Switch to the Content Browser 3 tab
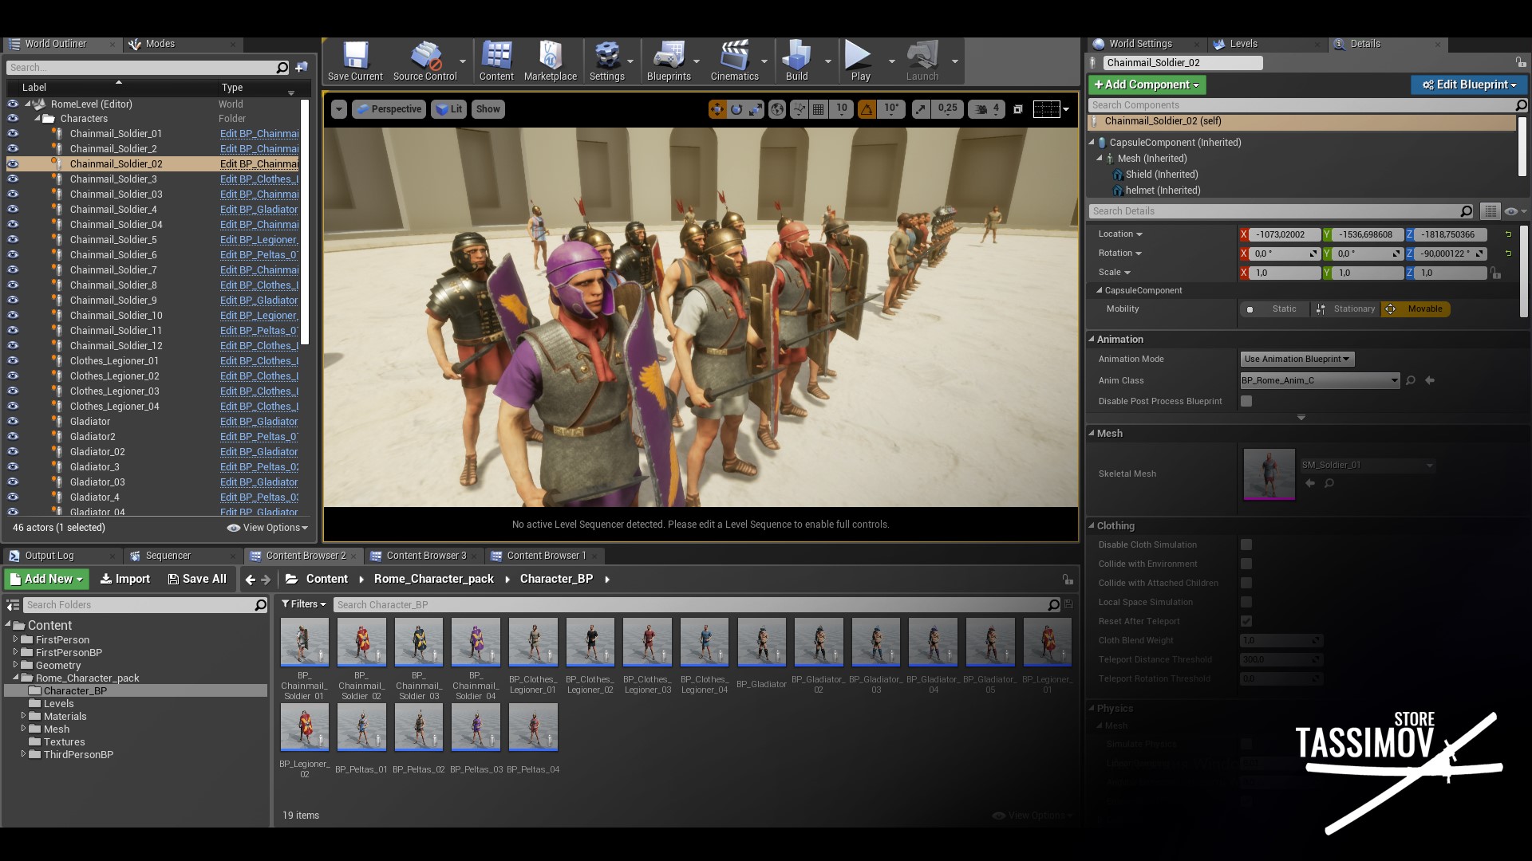This screenshot has width=1532, height=861. [x=425, y=556]
